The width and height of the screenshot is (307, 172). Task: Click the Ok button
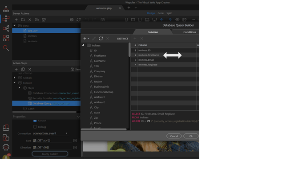pyautogui.click(x=191, y=136)
